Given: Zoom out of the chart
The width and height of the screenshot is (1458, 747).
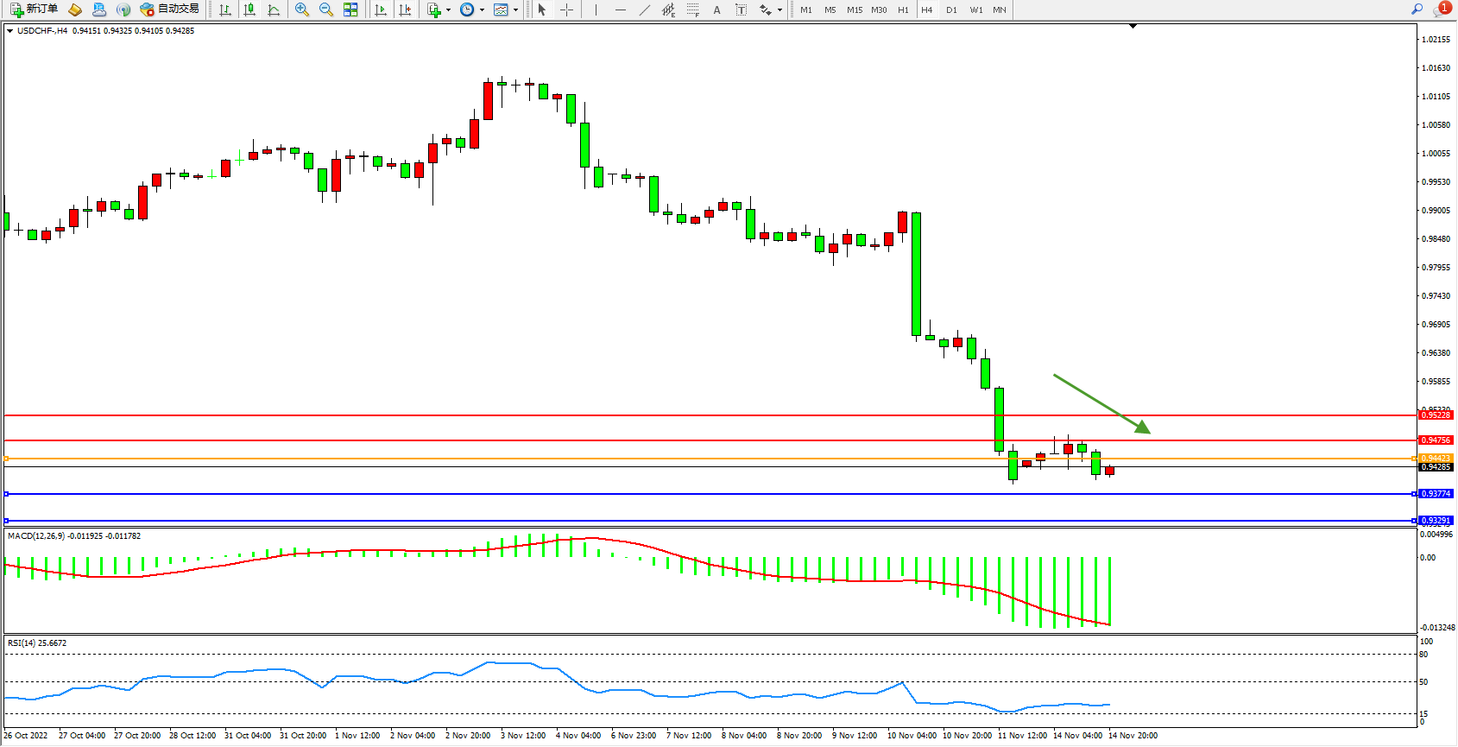Looking at the screenshot, I should coord(326,9).
